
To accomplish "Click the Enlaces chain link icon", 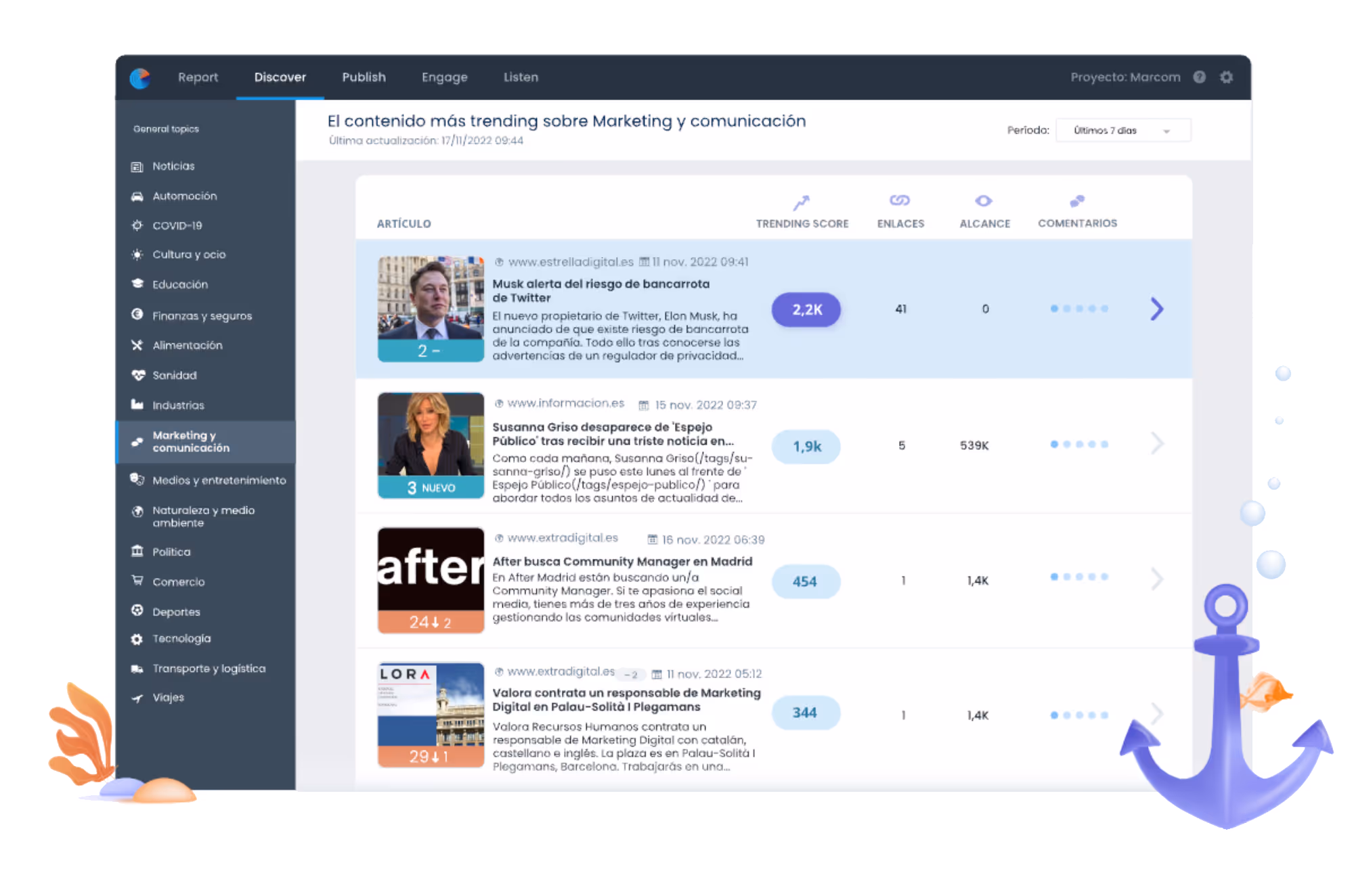I will coord(900,200).
